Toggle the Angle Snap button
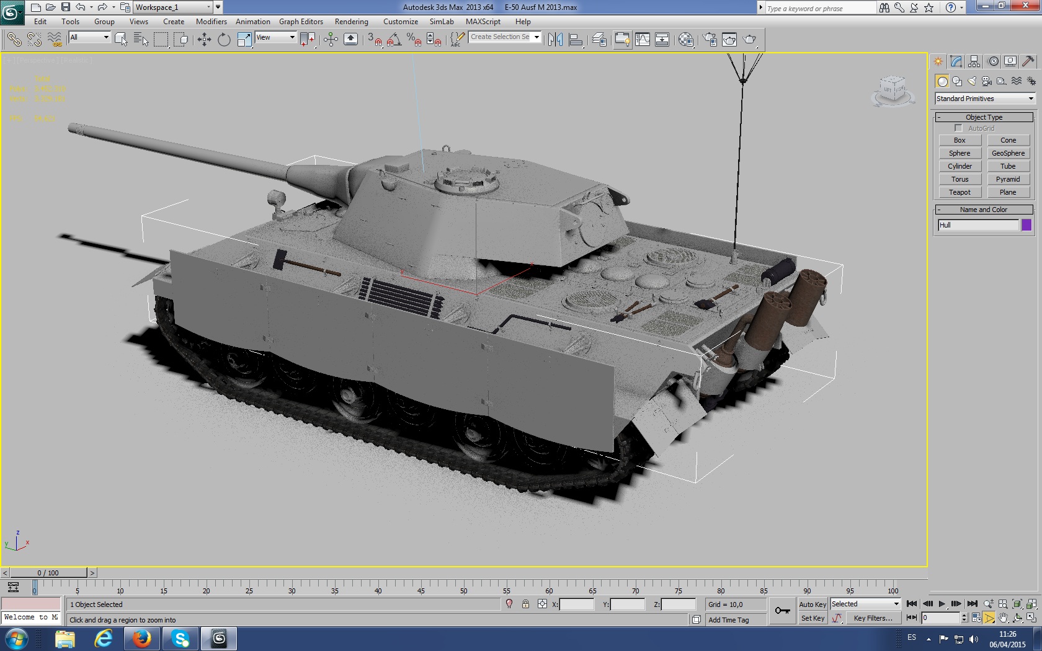The width and height of the screenshot is (1042, 651). [x=394, y=40]
